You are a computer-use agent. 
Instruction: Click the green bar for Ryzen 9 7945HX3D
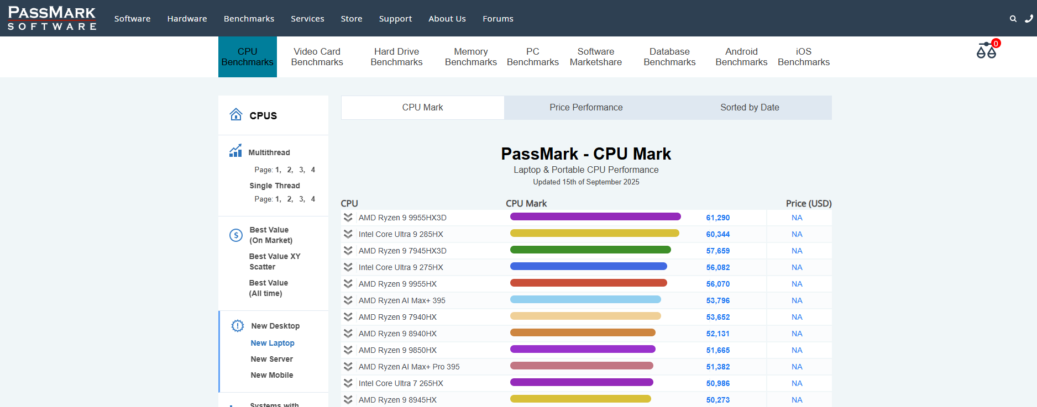click(x=590, y=250)
